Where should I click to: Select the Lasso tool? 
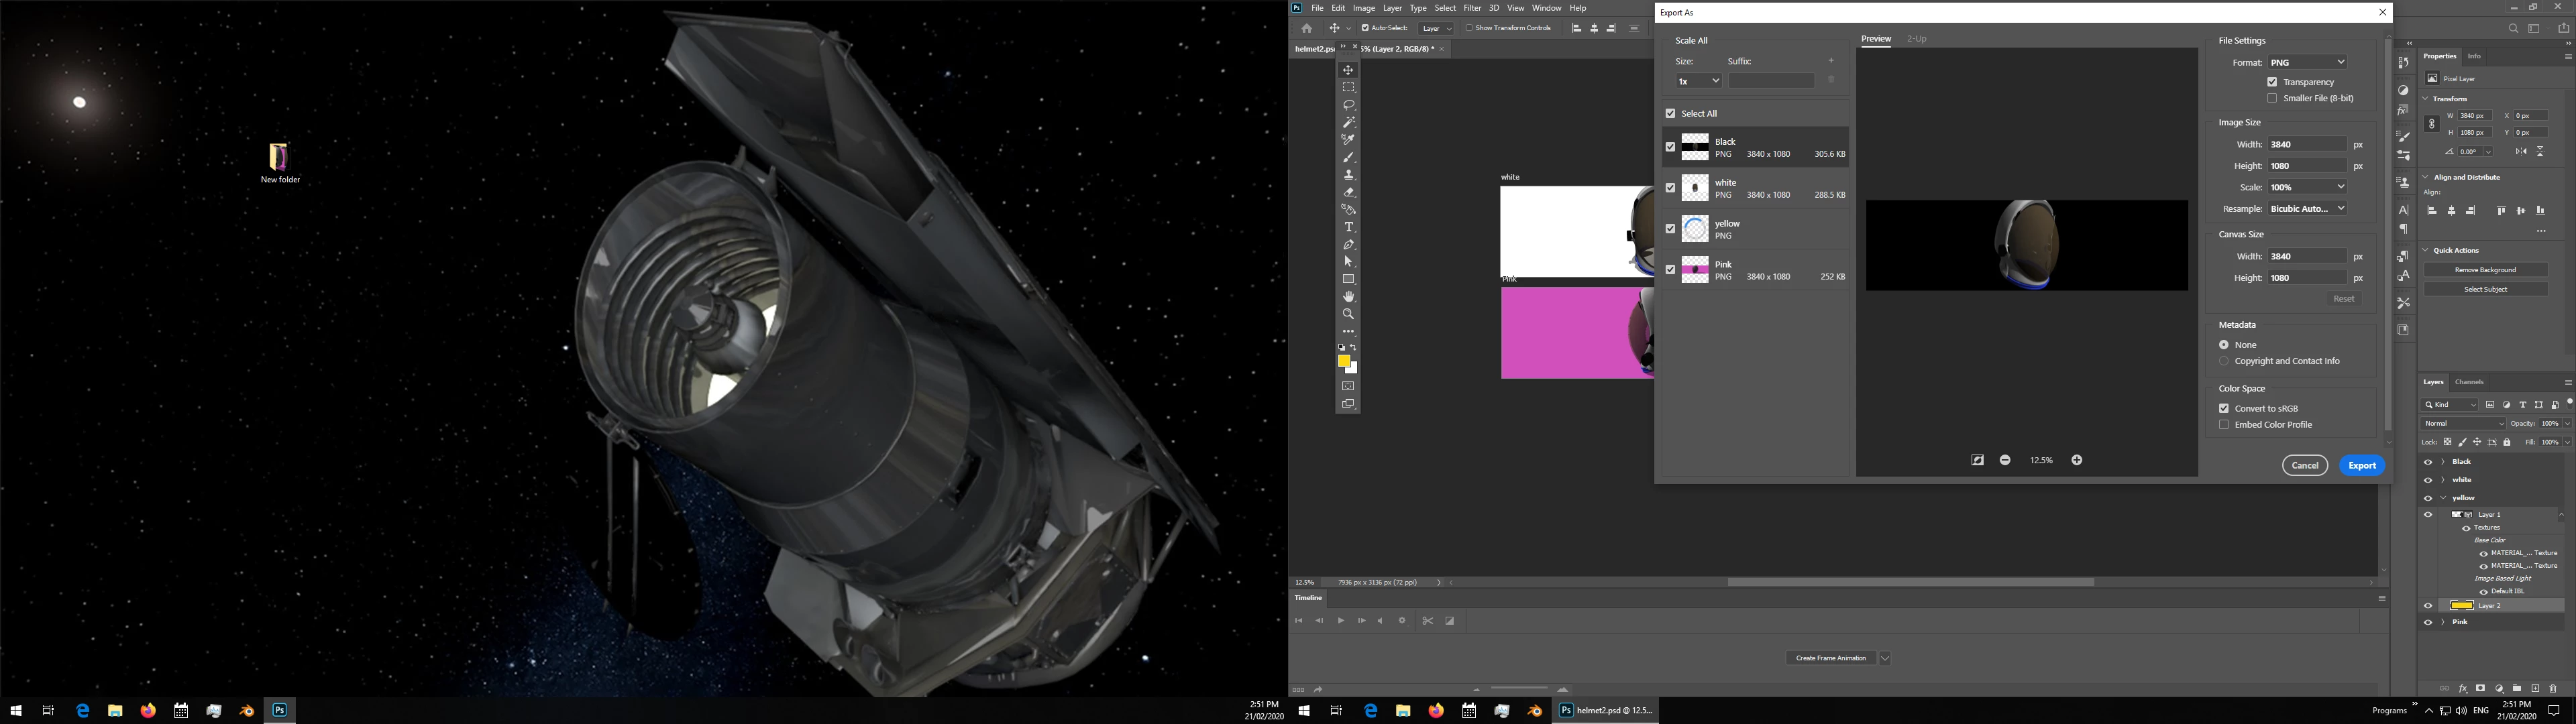click(1348, 105)
